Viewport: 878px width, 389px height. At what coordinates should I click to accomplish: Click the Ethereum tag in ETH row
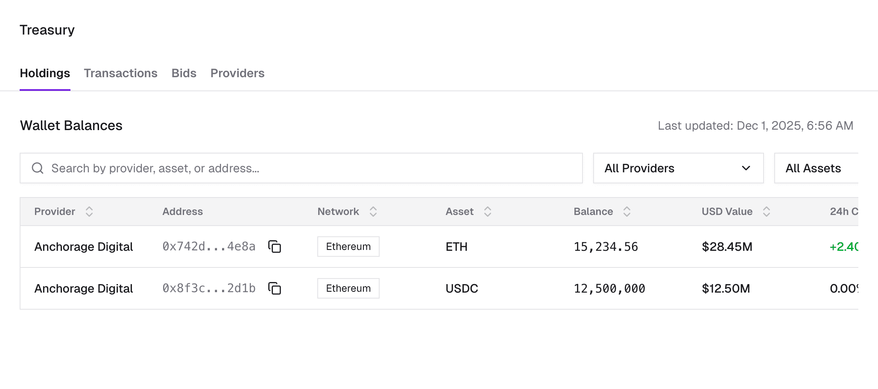coord(348,247)
